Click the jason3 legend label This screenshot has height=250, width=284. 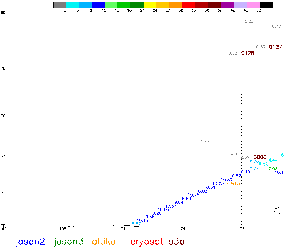pyautogui.click(x=68, y=242)
